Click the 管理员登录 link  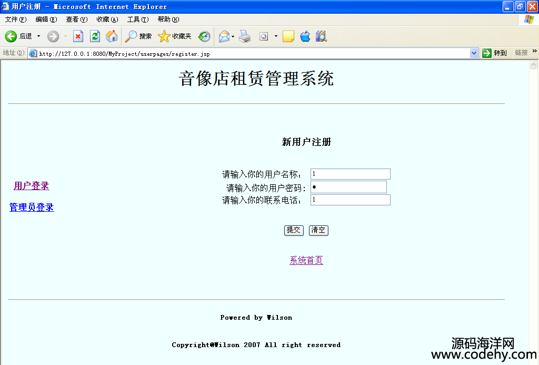click(32, 207)
